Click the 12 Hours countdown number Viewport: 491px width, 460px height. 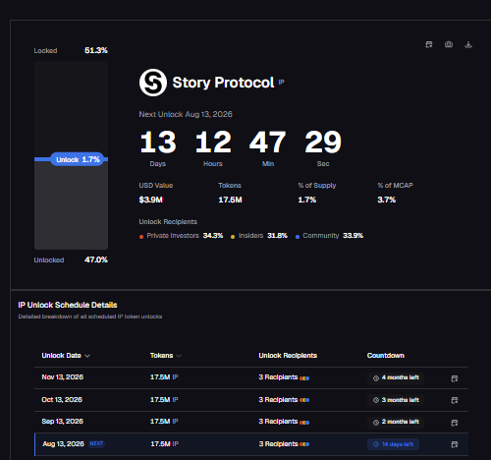pyautogui.click(x=213, y=142)
